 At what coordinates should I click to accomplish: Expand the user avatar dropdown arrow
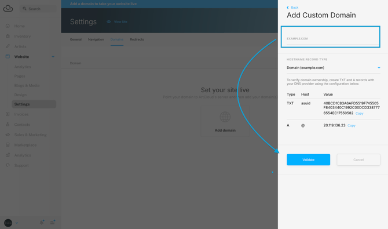click(17, 223)
